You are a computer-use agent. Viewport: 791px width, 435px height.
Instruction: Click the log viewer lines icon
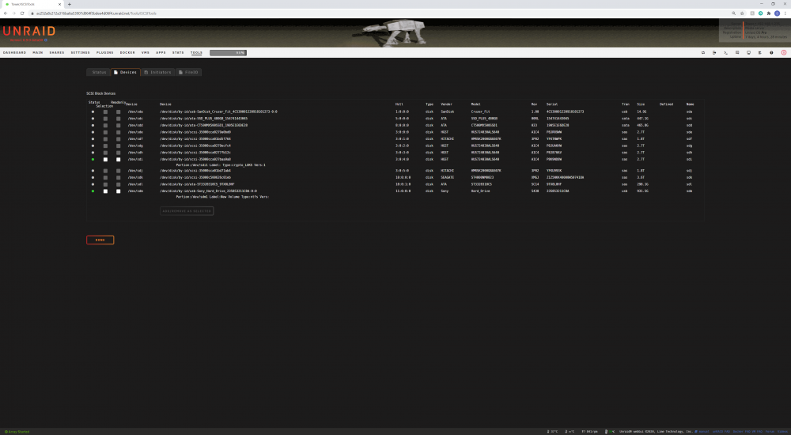(x=759, y=52)
